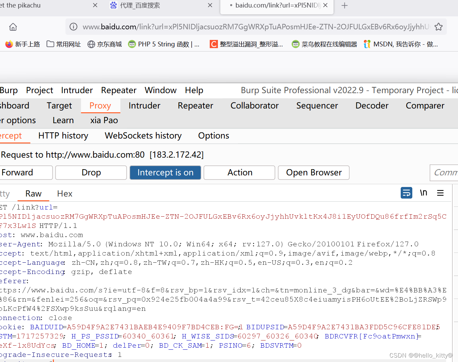Switch to the Repeater tool tab
Viewport: 458px width, 362px height.
click(195, 105)
